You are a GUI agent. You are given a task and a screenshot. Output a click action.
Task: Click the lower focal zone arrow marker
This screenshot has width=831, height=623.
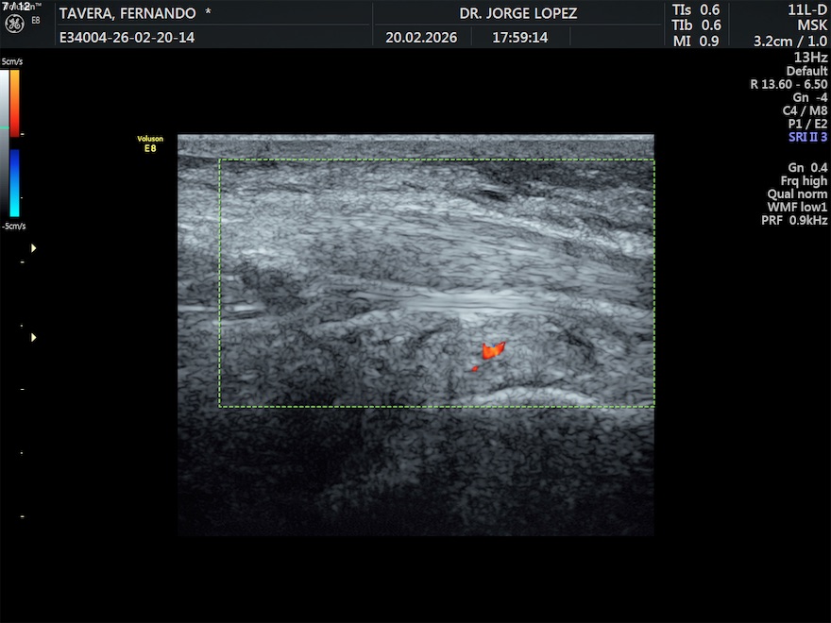34,337
